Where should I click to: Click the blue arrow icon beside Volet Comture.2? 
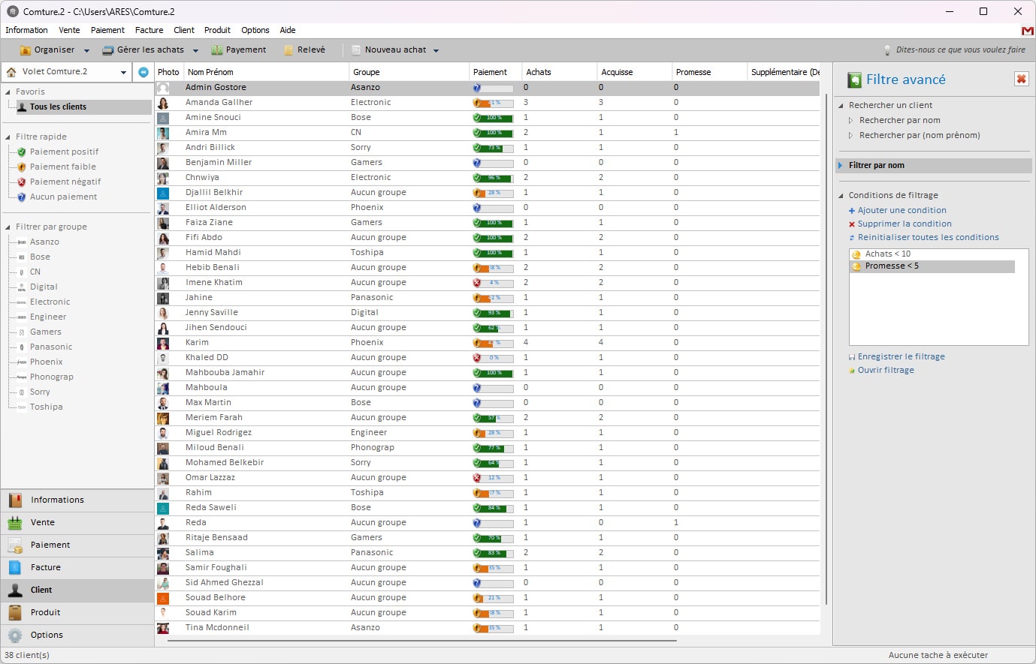click(142, 72)
